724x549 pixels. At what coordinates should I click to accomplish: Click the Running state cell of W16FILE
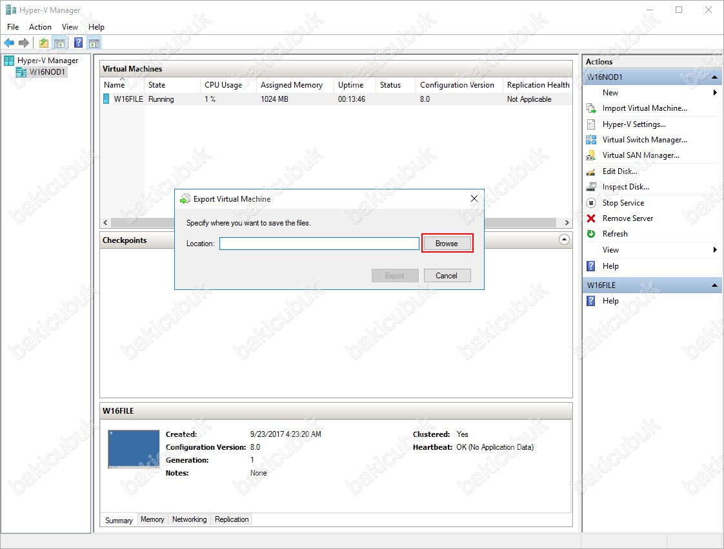coord(161,99)
